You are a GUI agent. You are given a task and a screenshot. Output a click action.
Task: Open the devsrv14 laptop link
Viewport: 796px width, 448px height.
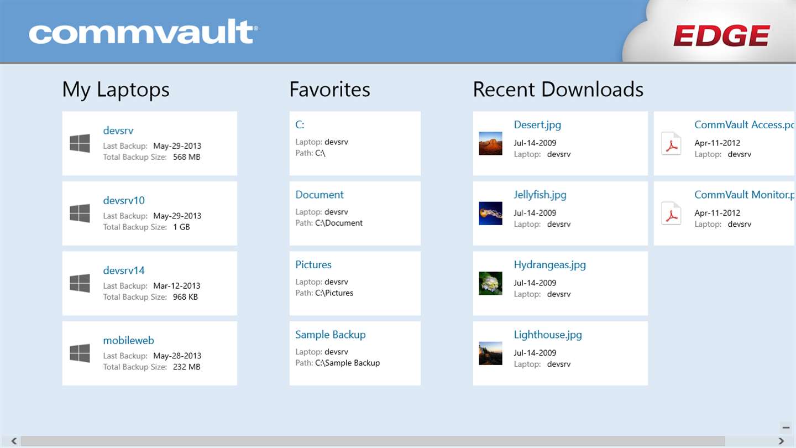pos(124,270)
